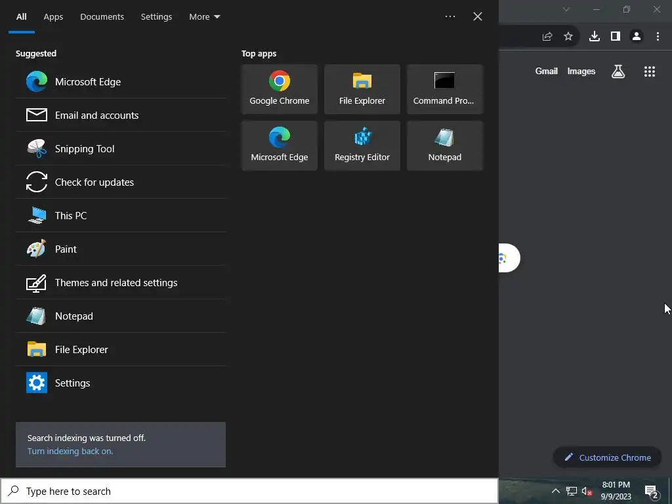Open Email and accounts settings
The height and width of the screenshot is (504, 672).
[x=121, y=115]
